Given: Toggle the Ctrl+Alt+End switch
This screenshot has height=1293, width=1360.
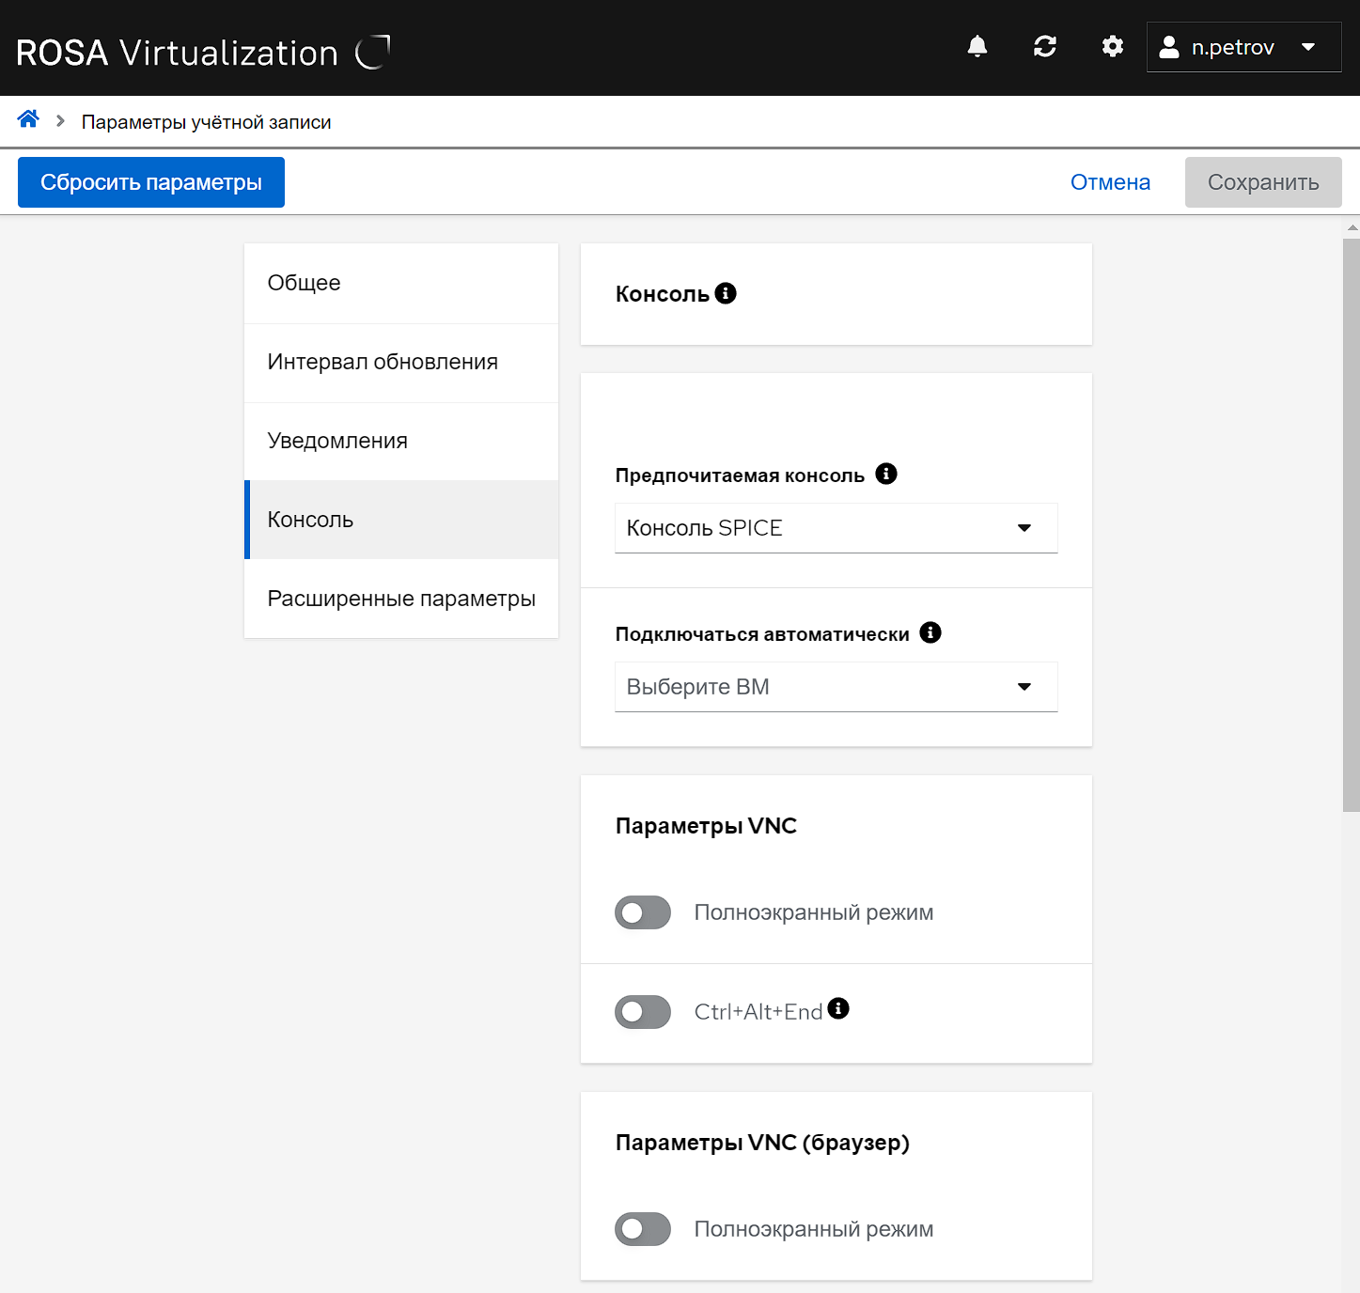Looking at the screenshot, I should point(643,1012).
